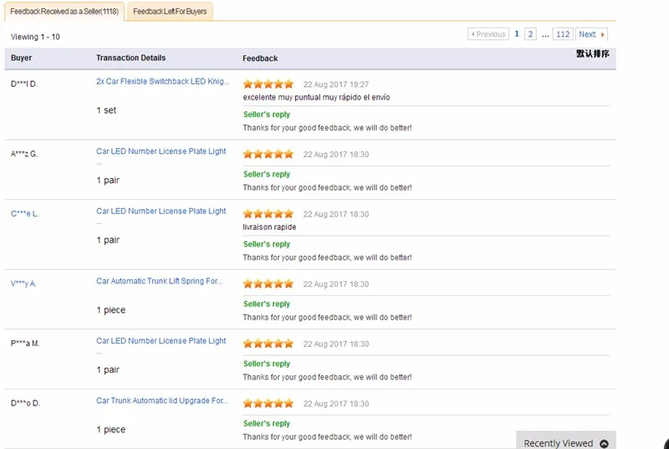Viewport: 669px width, 449px height.
Task: Expand the Recently Viewed panel arrow
Action: pyautogui.click(x=604, y=443)
